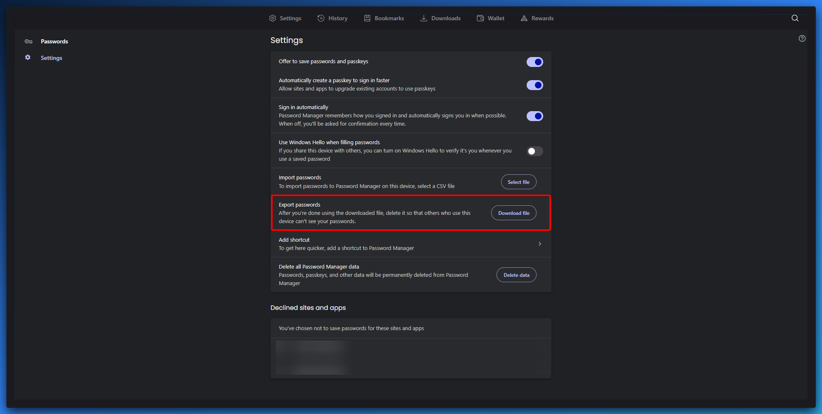Turn off automatic passkey creation toggle
This screenshot has height=414, width=822.
pyautogui.click(x=535, y=85)
